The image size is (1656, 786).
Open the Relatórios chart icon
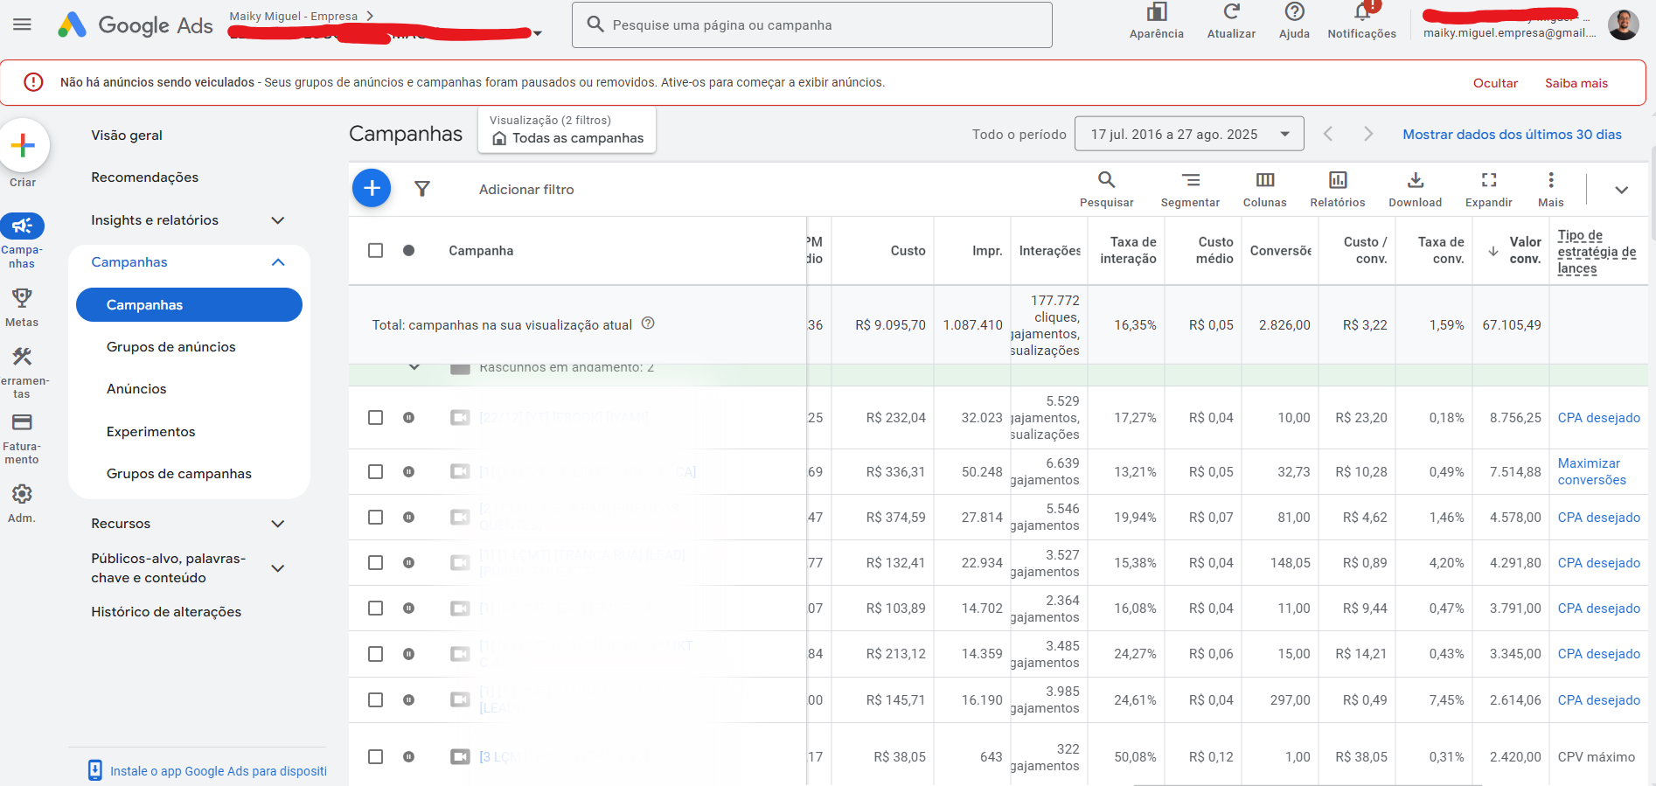(1337, 181)
